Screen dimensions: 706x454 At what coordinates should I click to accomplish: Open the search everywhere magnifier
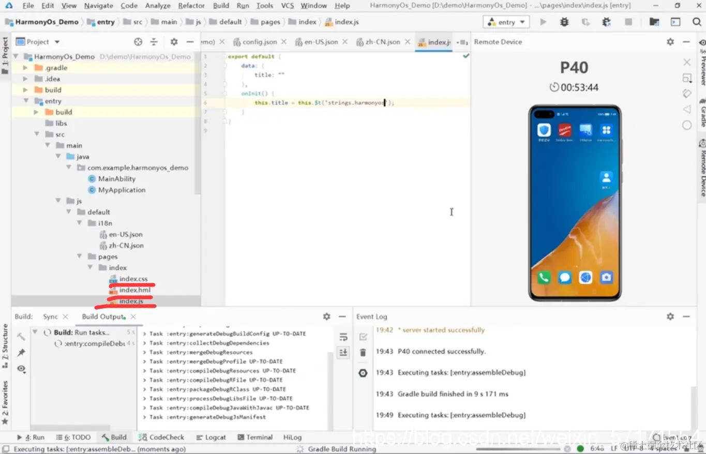[697, 22]
